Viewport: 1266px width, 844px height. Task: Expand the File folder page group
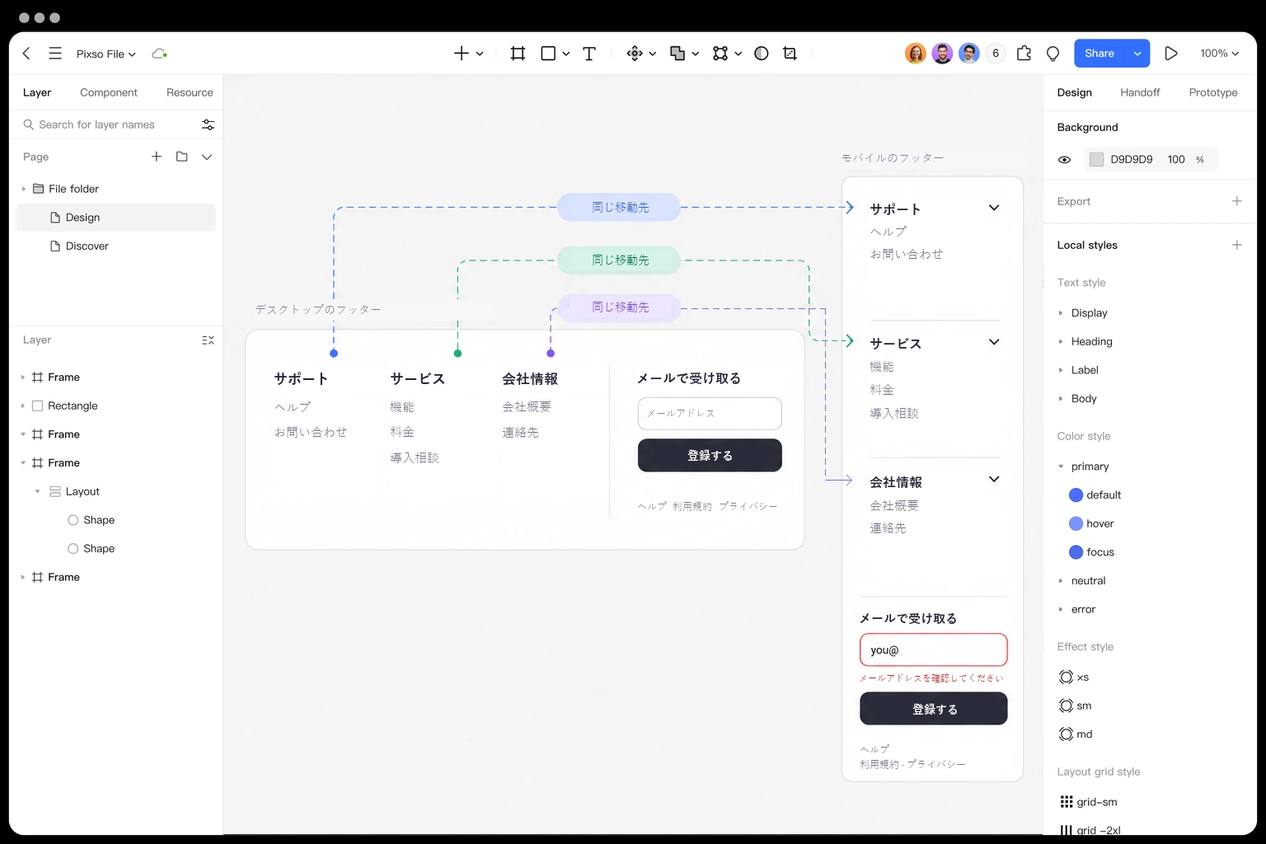[23, 189]
